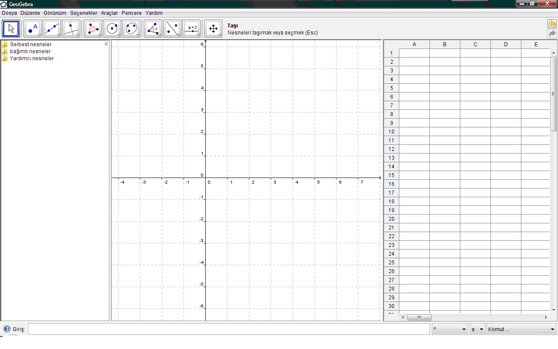The width and height of the screenshot is (558, 349).
Task: Select the New Point tool
Action: click(x=32, y=29)
